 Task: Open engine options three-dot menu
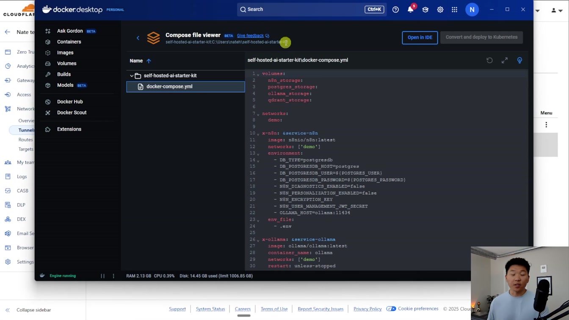pyautogui.click(x=113, y=276)
